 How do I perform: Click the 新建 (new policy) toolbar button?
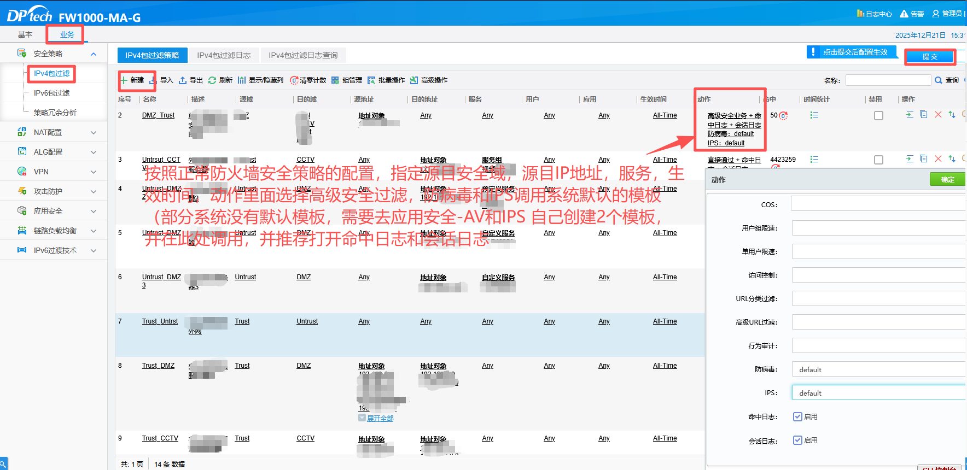(132, 80)
